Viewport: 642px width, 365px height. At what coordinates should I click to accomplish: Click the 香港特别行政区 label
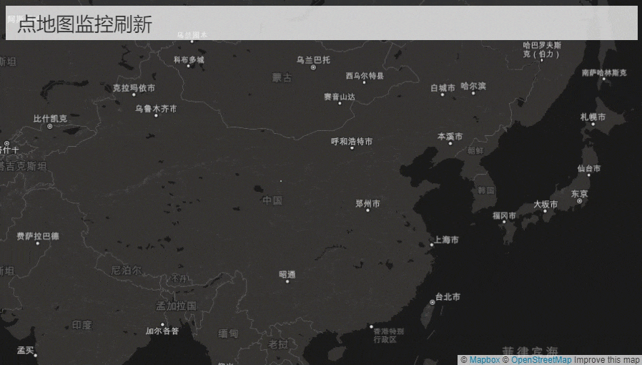pos(388,335)
